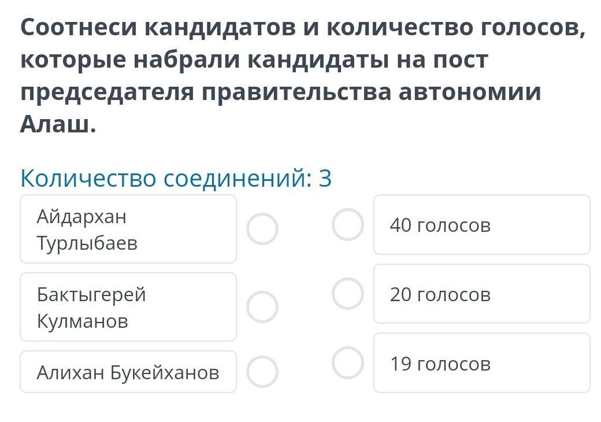This screenshot has width=601, height=422.
Task: Click the 40 голосов answer card
Action: [x=482, y=225]
